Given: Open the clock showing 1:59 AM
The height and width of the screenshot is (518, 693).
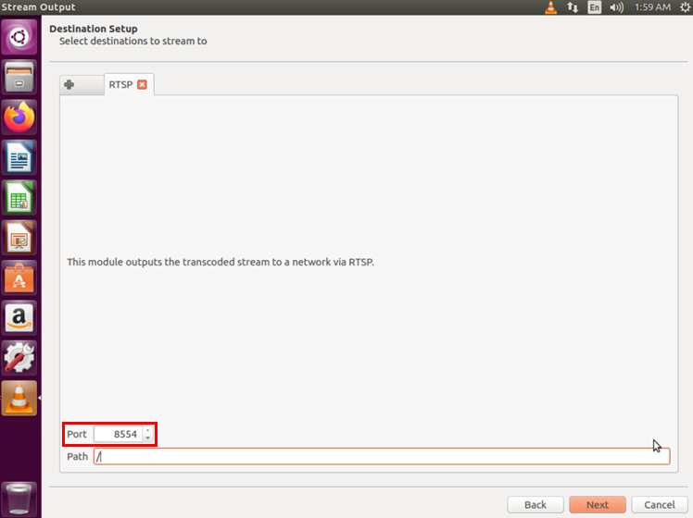Looking at the screenshot, I should coord(652,7).
